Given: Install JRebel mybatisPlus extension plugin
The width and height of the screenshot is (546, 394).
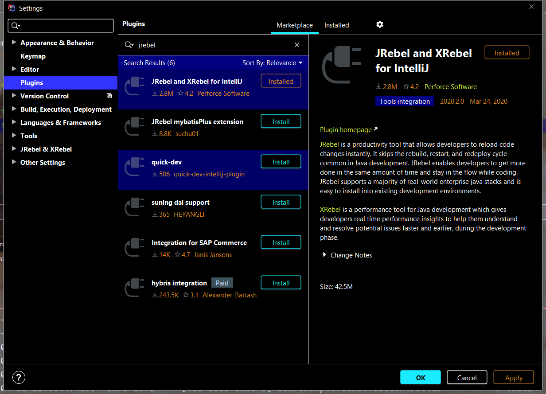Looking at the screenshot, I should coord(281,121).
